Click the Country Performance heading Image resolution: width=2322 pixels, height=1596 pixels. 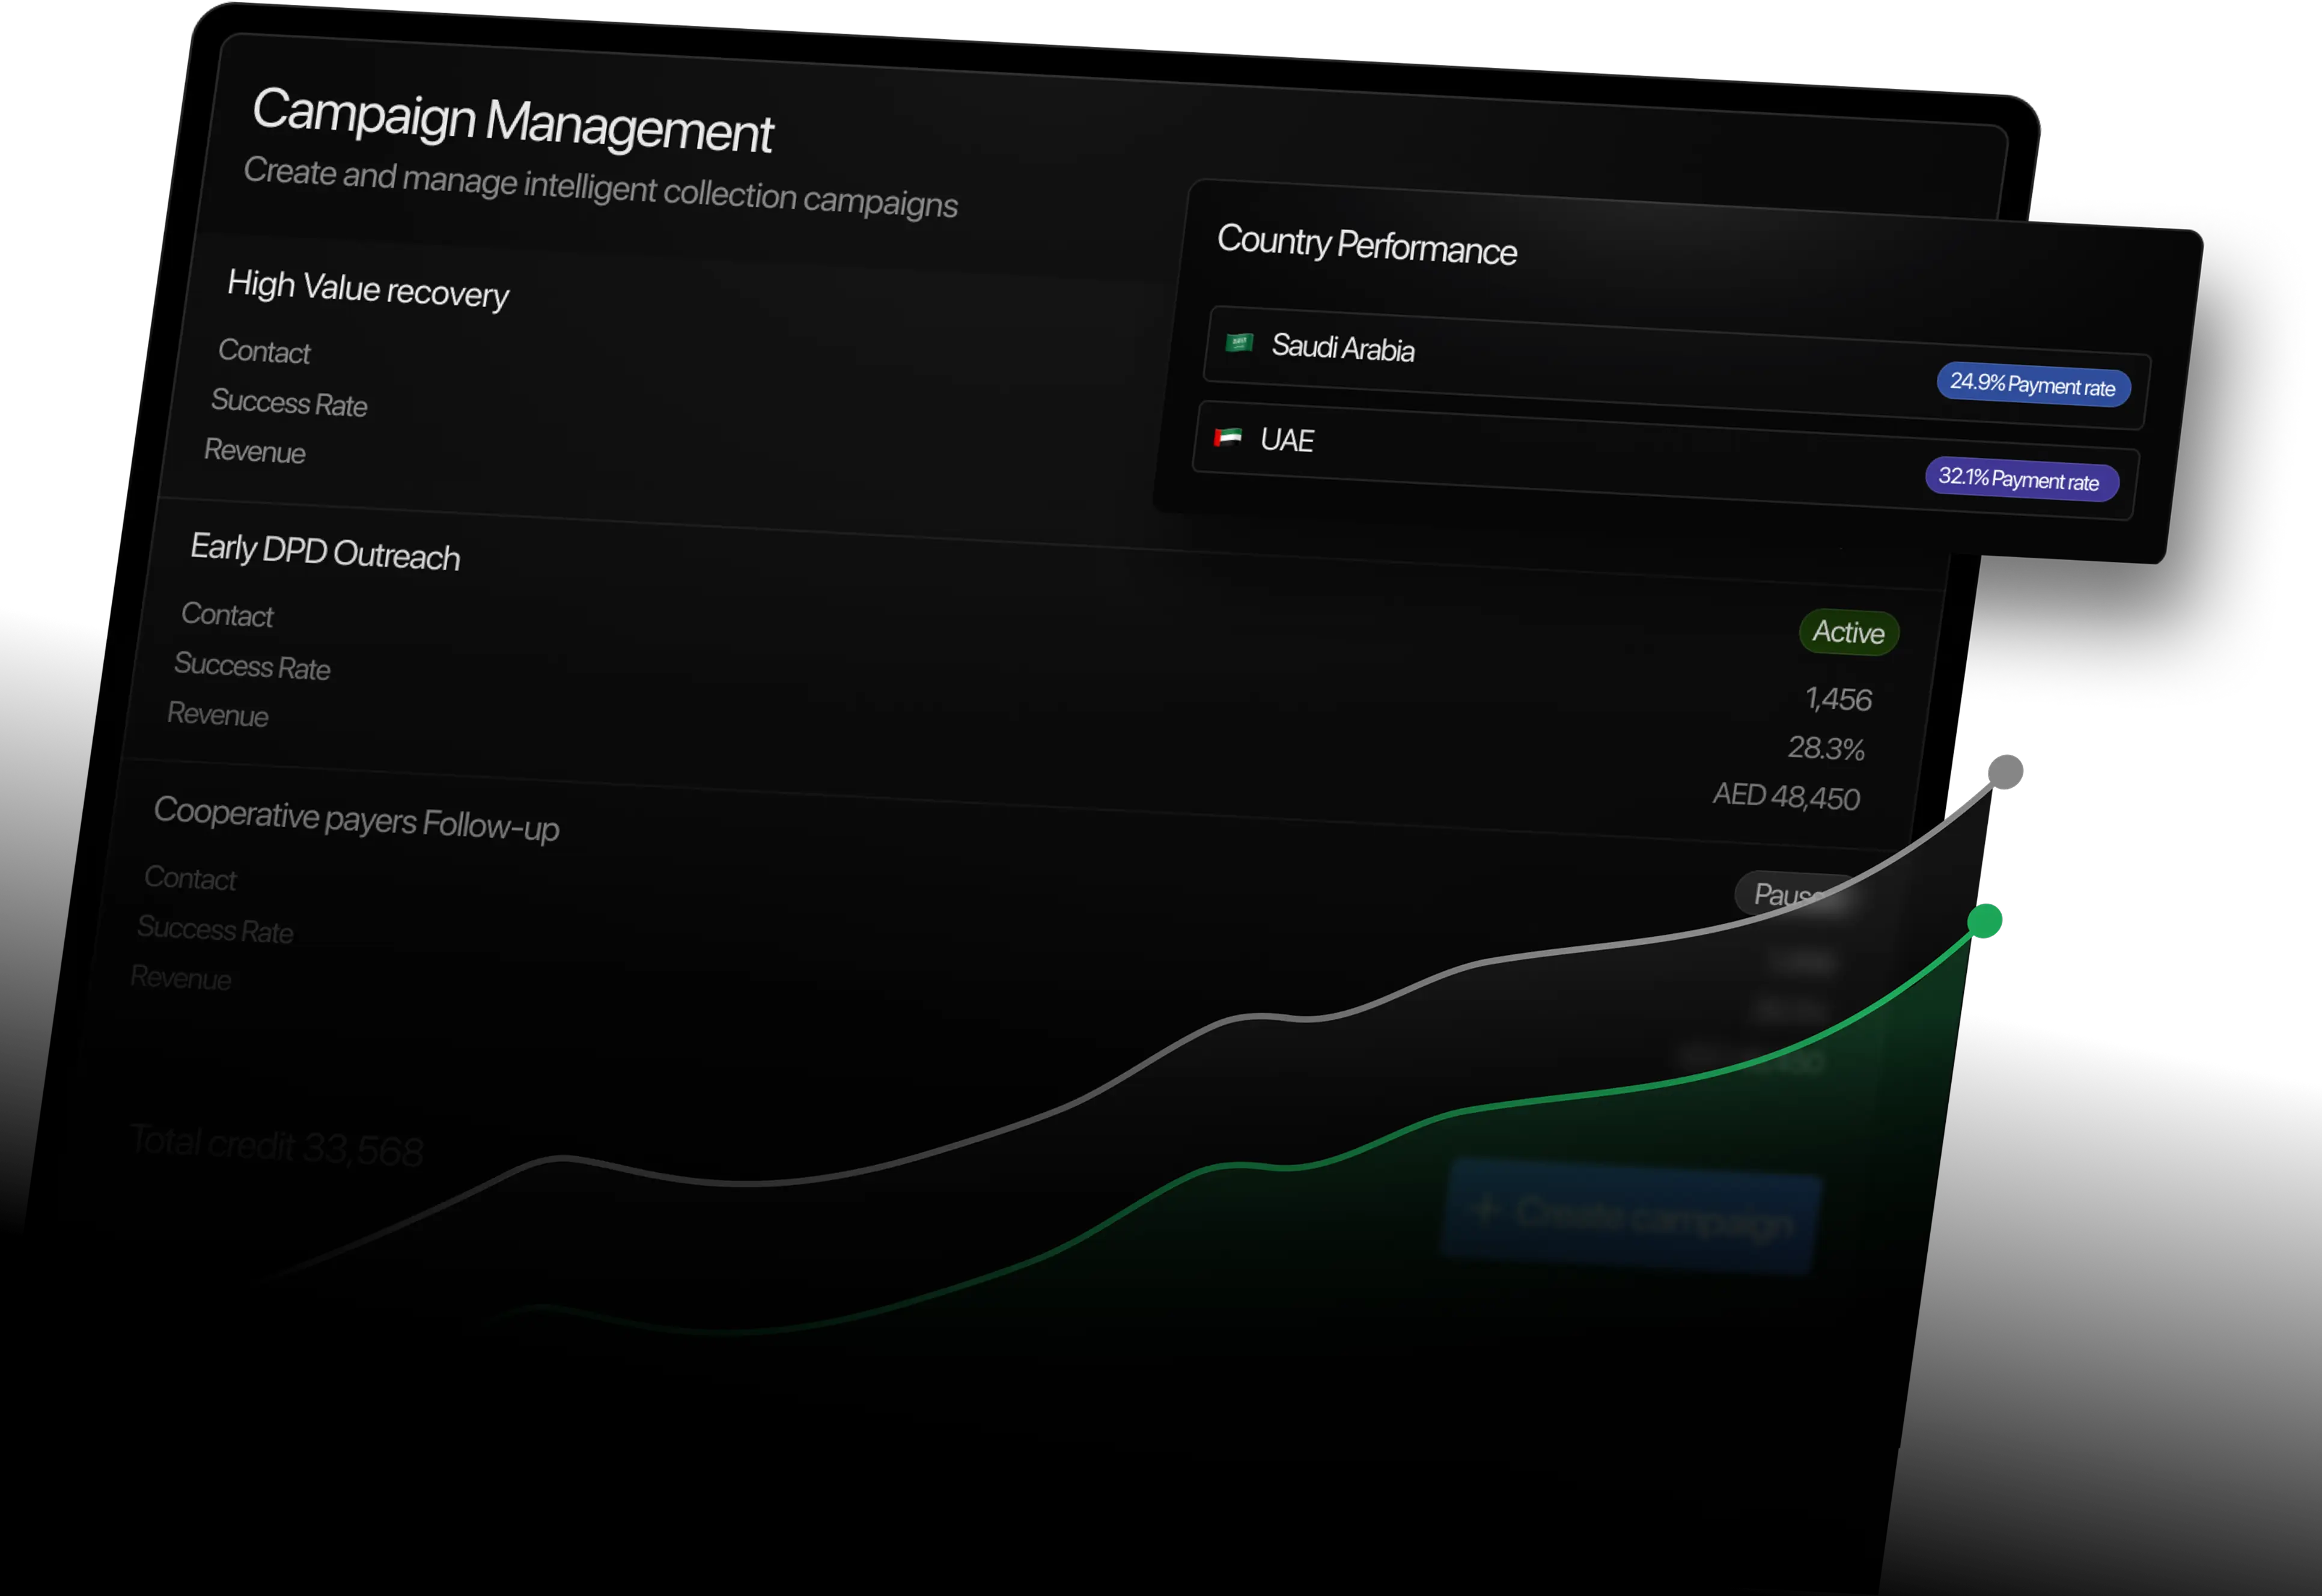pos(1366,245)
